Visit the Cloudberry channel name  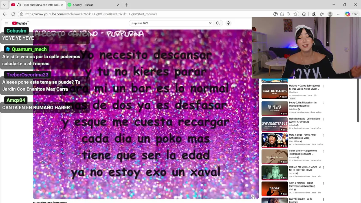pos(294,92)
